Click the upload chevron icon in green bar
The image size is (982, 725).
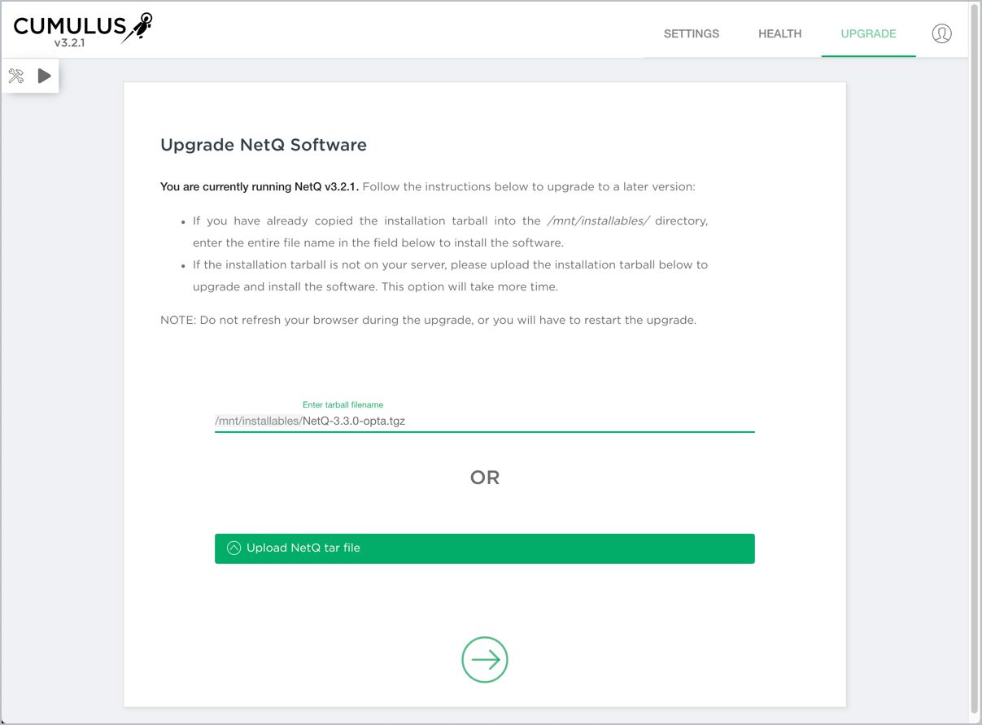233,548
